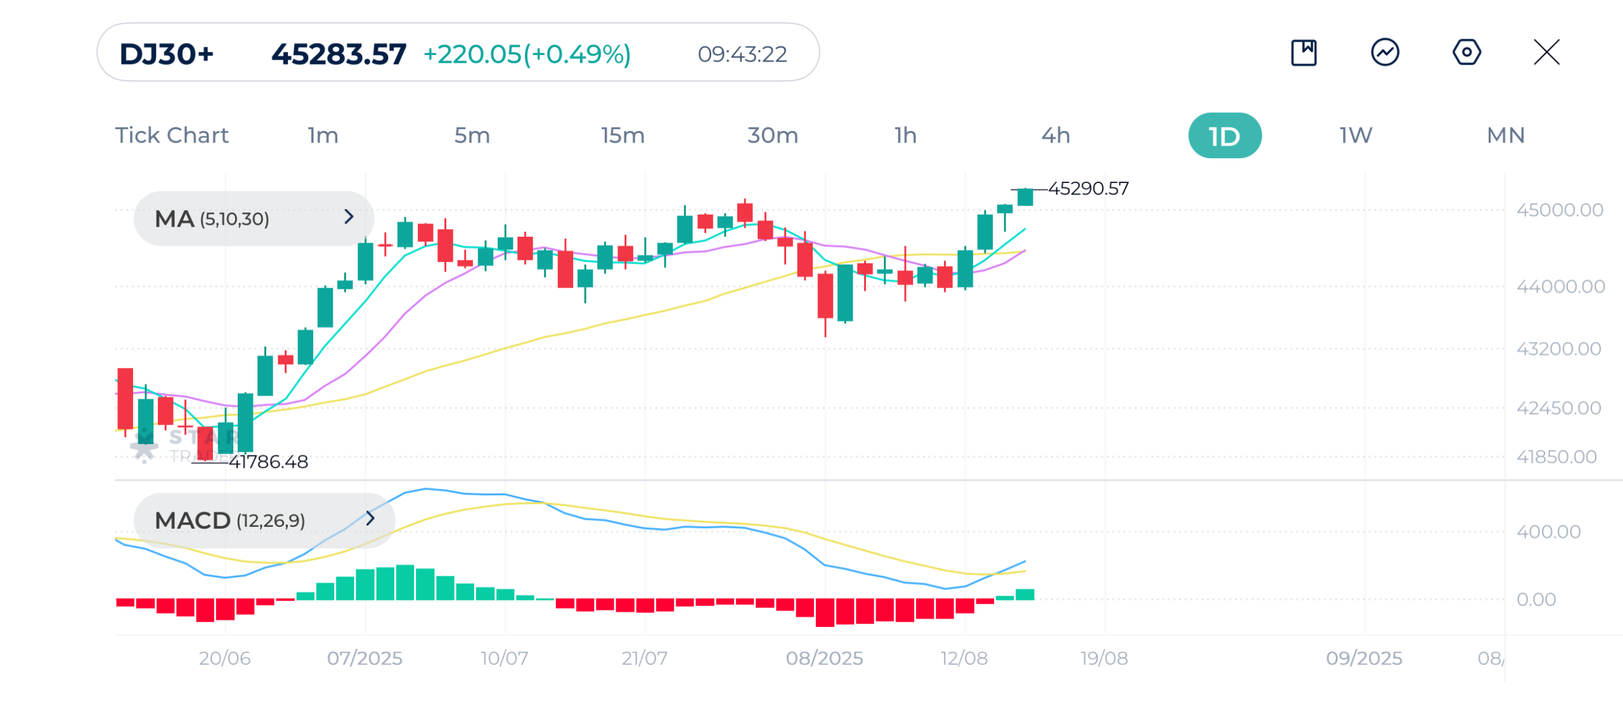Open the chart indicators line icon
Screen dimensions: 1623x708
(1385, 53)
